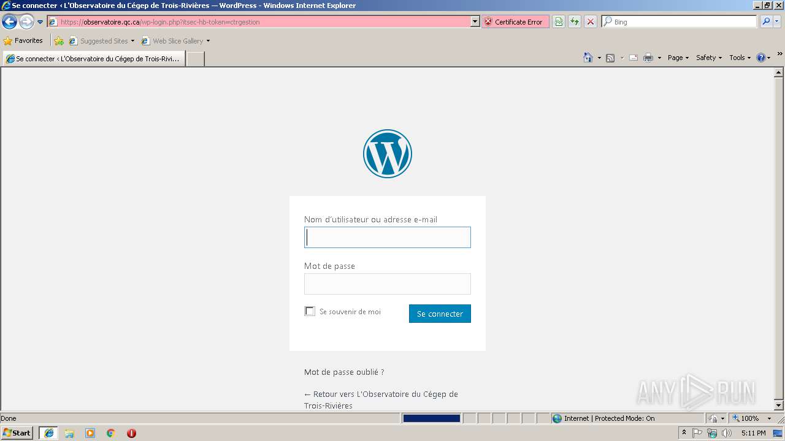
Task: Open the recent pages dropdown arrow
Action: point(40,22)
